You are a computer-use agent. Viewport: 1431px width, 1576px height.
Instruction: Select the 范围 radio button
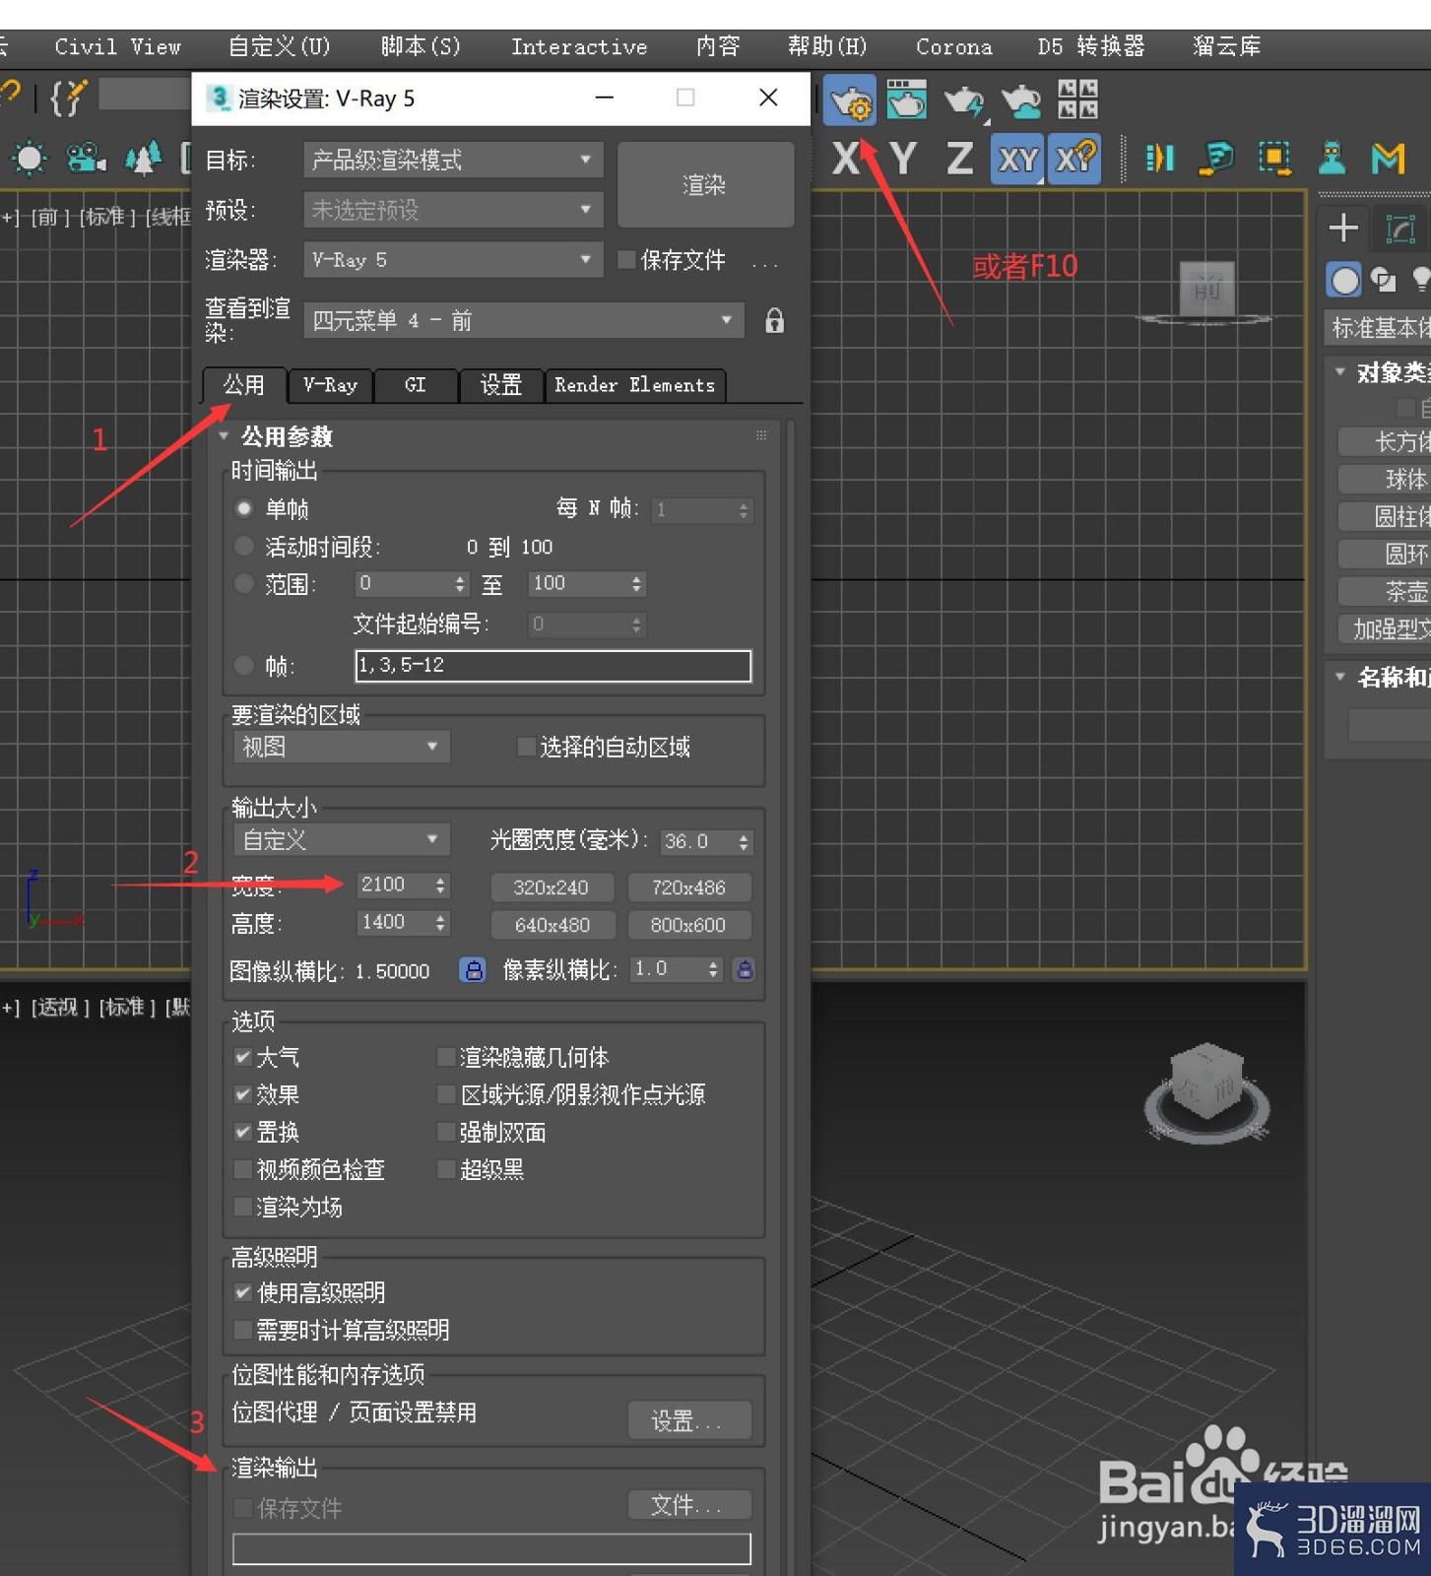(243, 584)
